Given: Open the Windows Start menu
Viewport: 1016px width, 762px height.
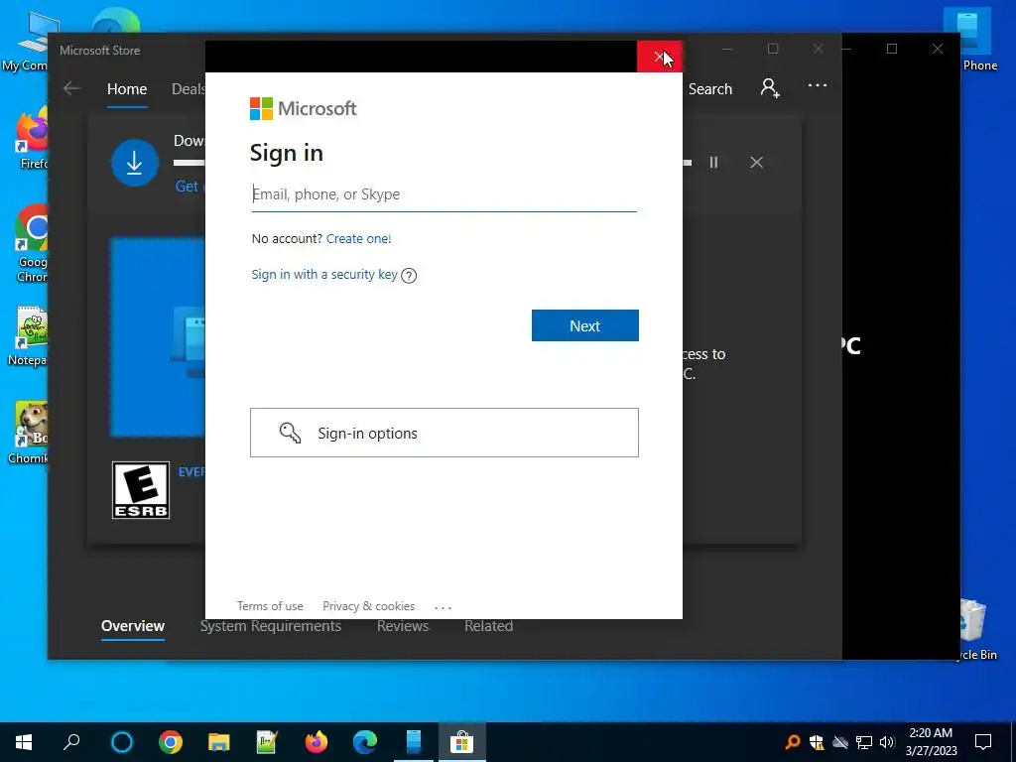Looking at the screenshot, I should pyautogui.click(x=24, y=742).
